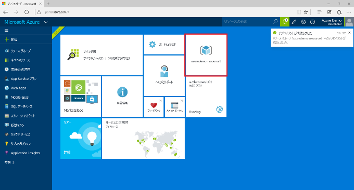The height and width of the screenshot is (190, 354).
Task: Open the browser reading view icon
Action: coord(298,12)
